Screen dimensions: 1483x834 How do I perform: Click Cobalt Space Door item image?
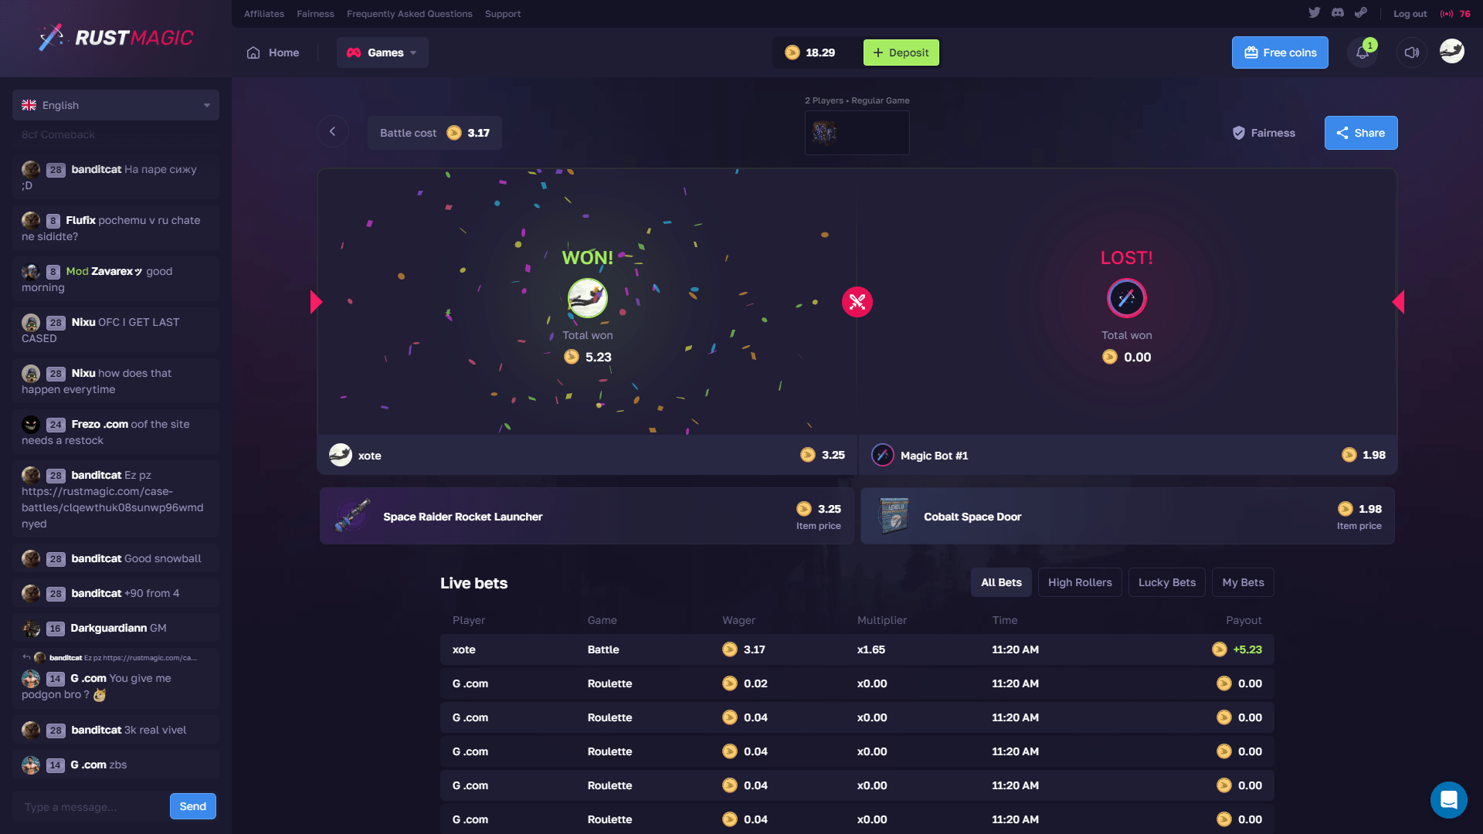pos(894,516)
